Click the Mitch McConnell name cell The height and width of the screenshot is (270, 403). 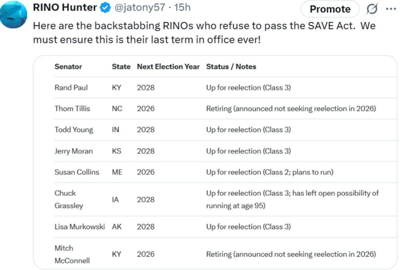[72, 254]
